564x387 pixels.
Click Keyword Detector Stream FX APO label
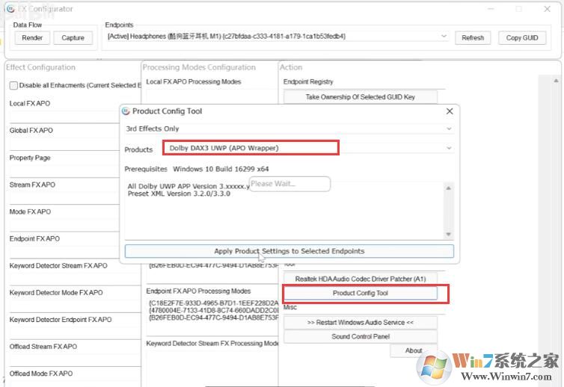tap(58, 265)
